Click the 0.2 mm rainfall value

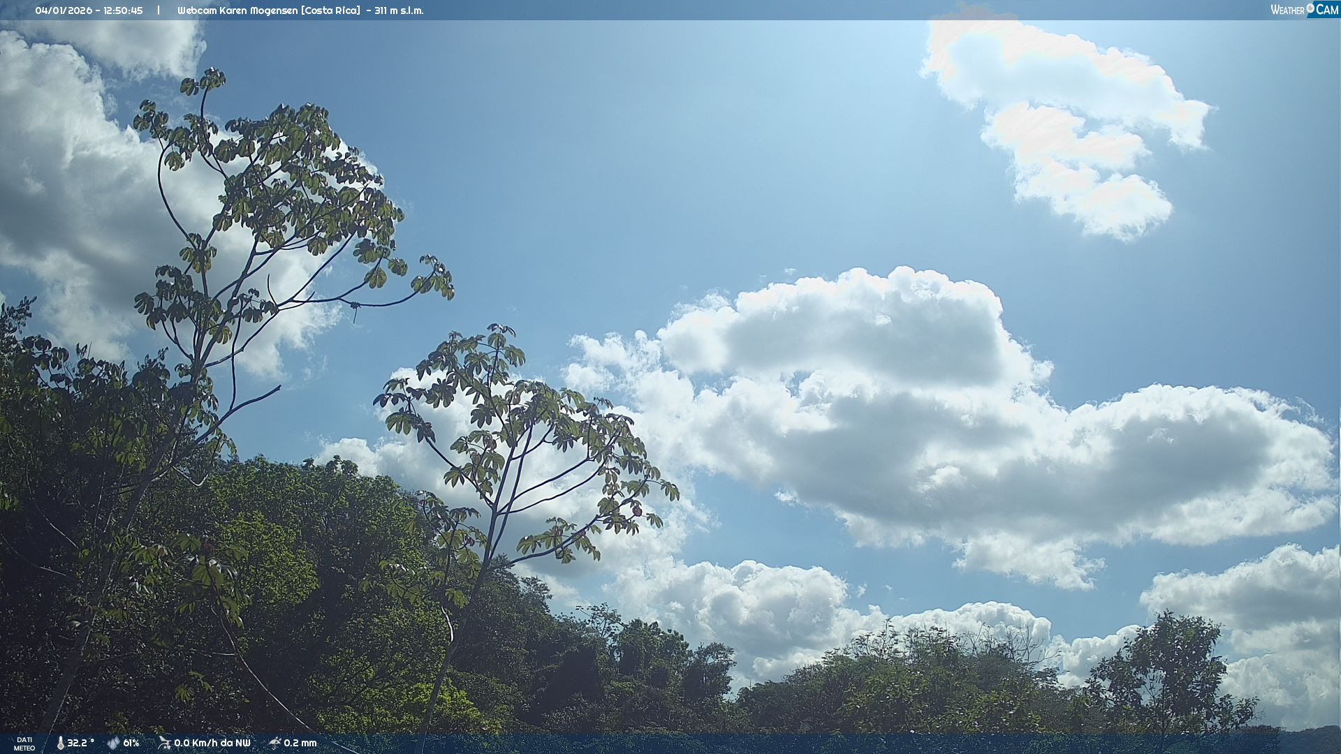tap(300, 743)
